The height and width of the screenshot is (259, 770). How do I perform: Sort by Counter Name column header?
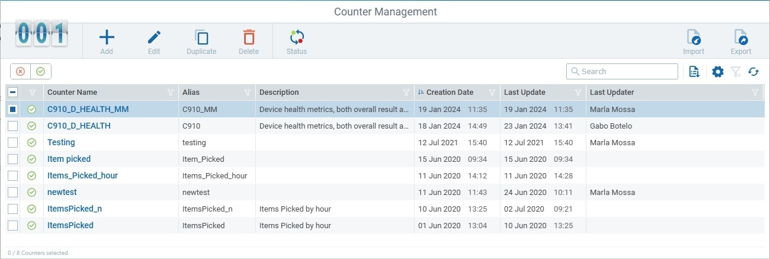(72, 92)
